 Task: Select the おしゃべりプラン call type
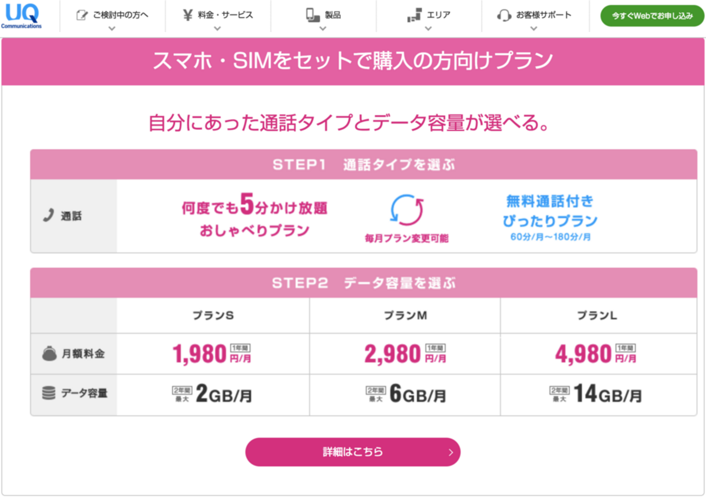255,219
